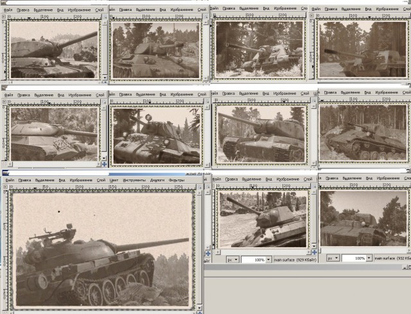Open Изображение menu in machine-gun tank window
This screenshot has height=314, width=411.
coord(81,180)
